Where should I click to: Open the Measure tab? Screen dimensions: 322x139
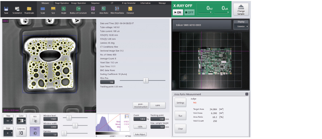(45, 3)
